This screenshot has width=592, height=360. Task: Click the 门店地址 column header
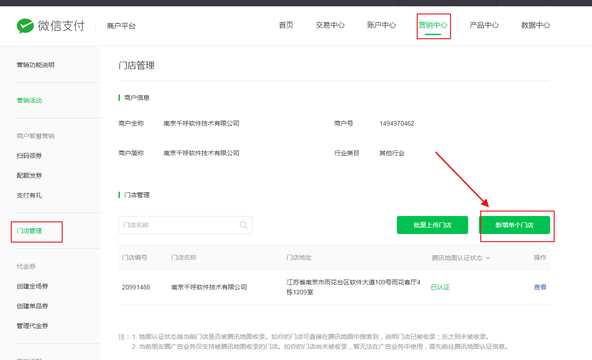299,257
